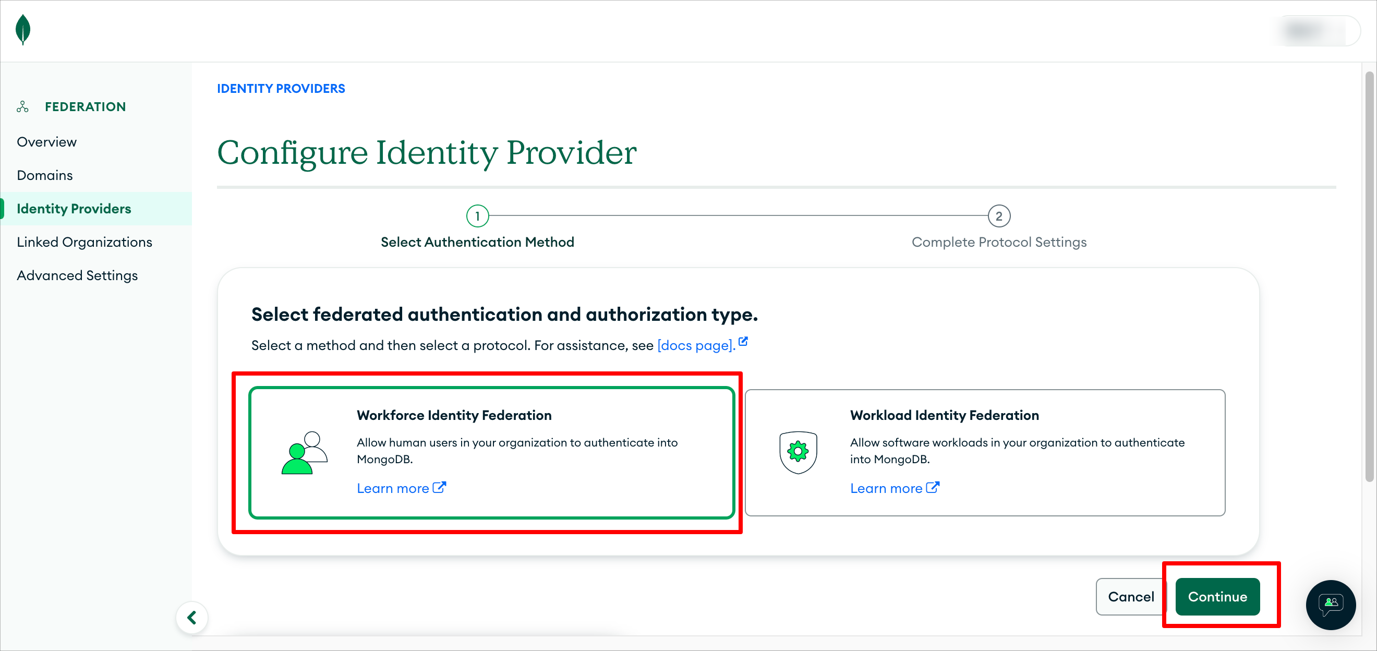Select the Workforce Identity Federation option
The image size is (1377, 651).
click(x=491, y=453)
